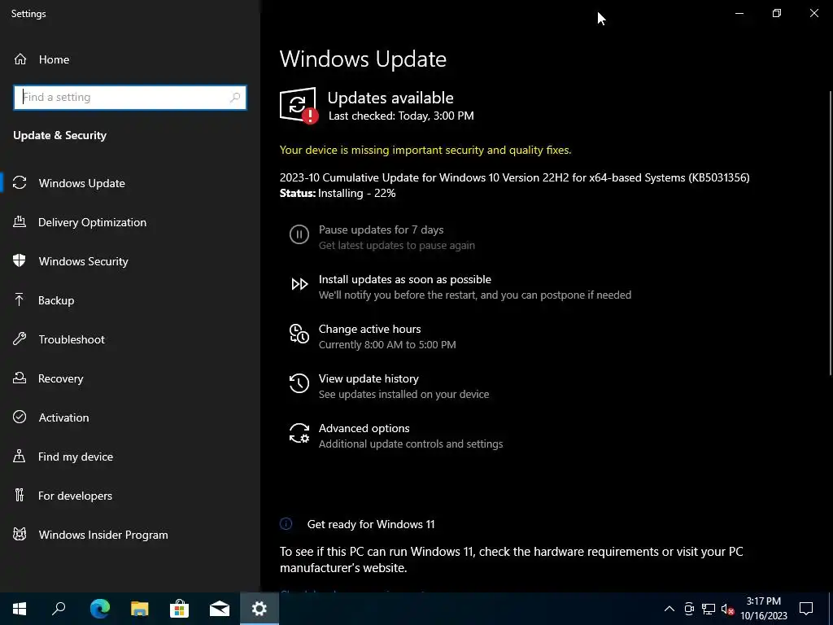Open Activation settings
Viewport: 833px width, 625px height.
pos(130,417)
